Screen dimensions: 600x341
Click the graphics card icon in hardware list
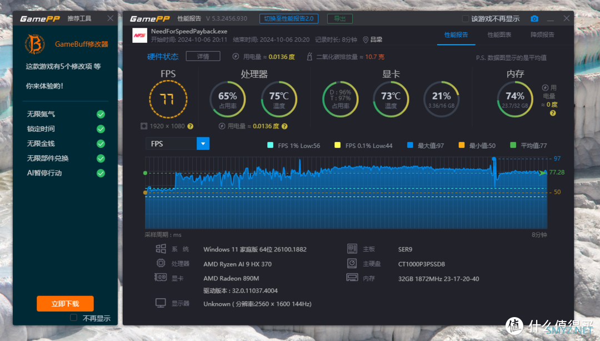click(161, 277)
